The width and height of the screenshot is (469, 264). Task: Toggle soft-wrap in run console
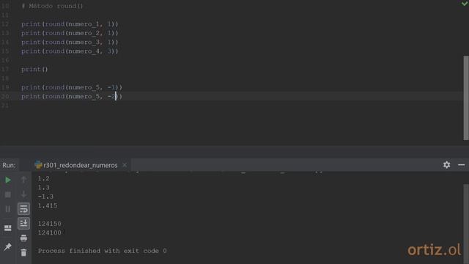pyautogui.click(x=23, y=209)
